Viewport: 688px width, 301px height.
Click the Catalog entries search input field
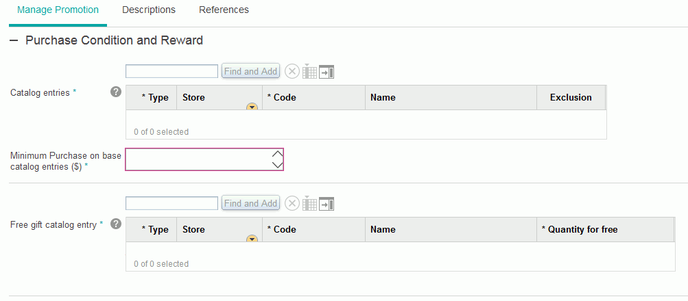pos(172,71)
